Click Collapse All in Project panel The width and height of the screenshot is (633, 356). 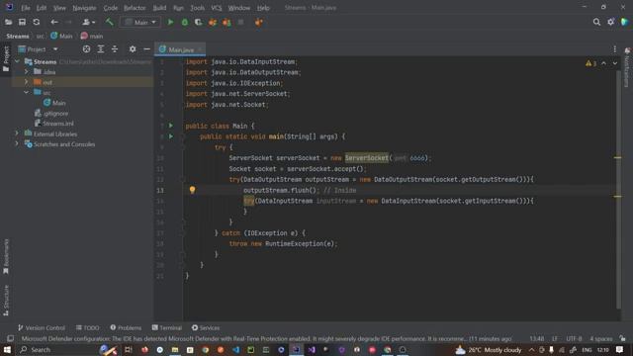click(115, 49)
